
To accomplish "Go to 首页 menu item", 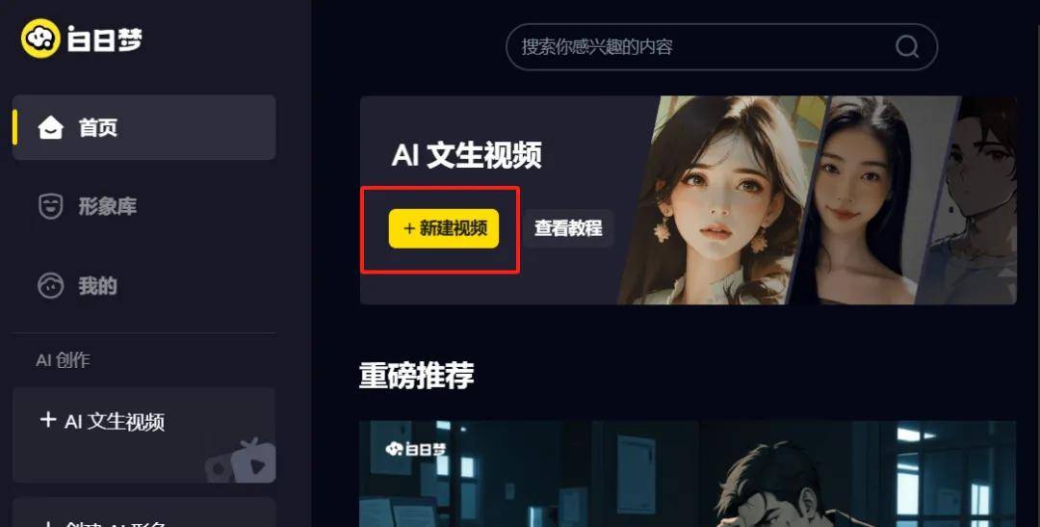I will (143, 127).
